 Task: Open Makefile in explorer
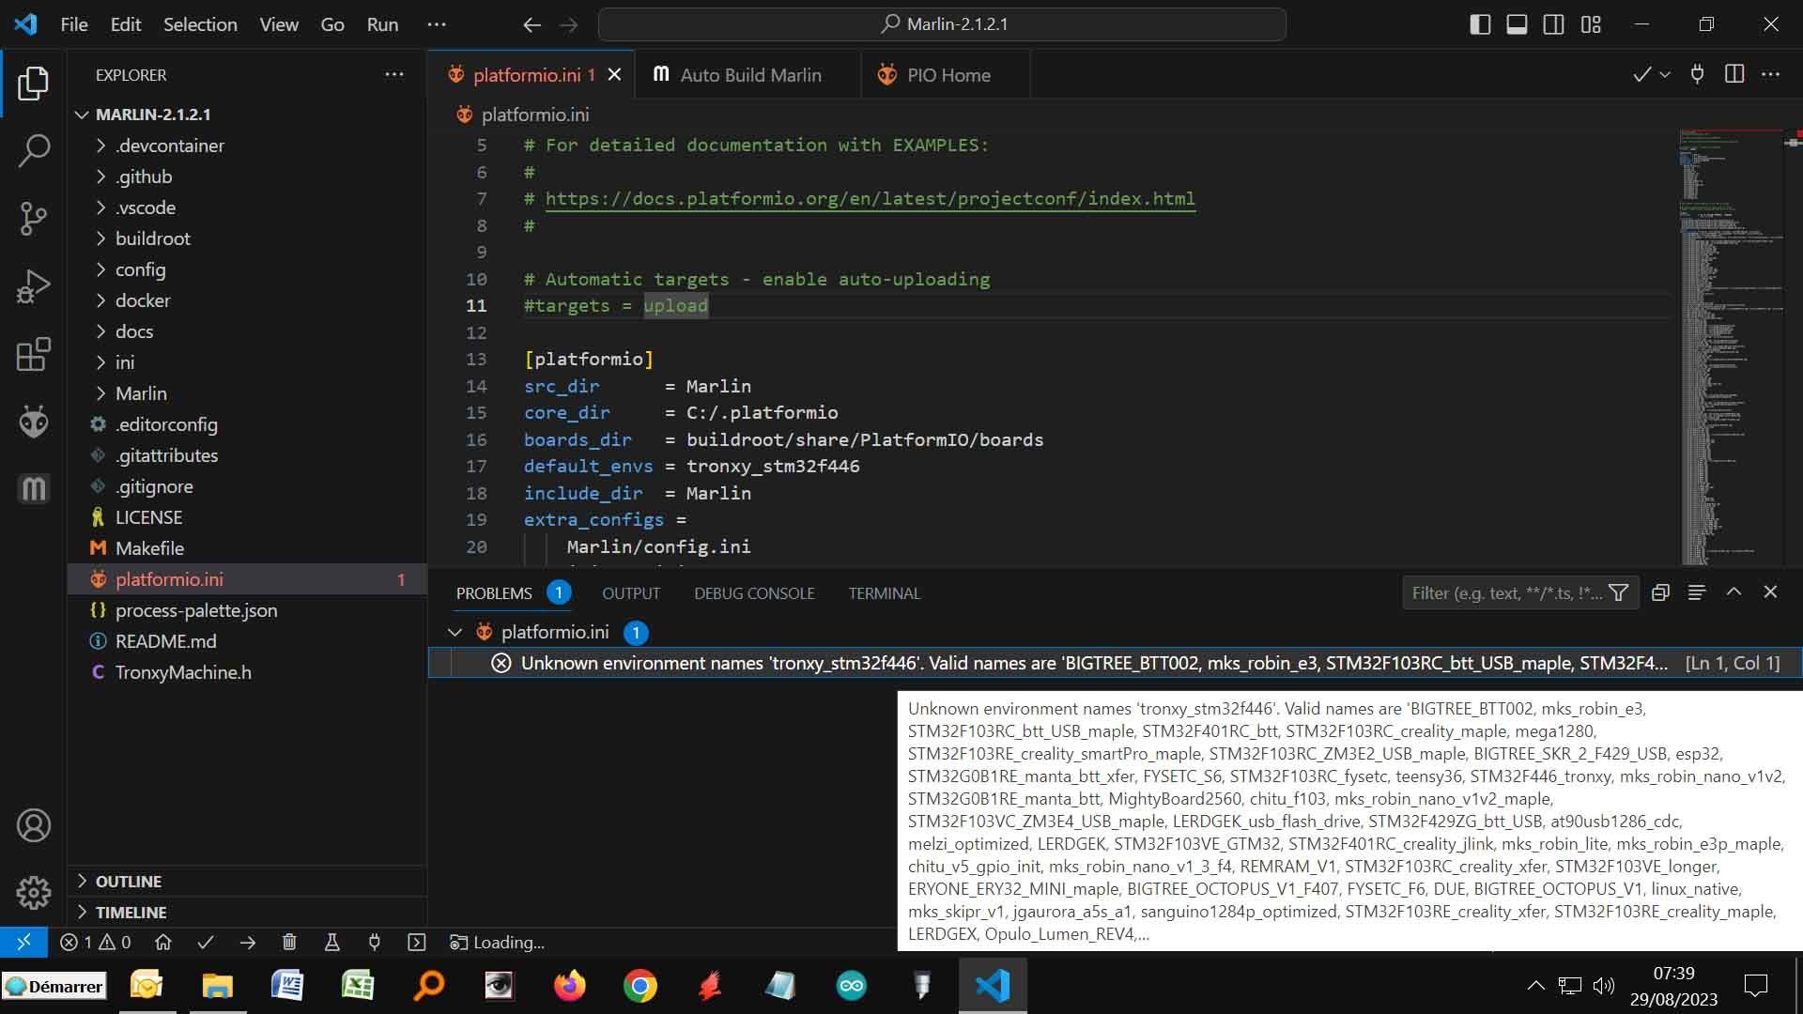tap(148, 548)
